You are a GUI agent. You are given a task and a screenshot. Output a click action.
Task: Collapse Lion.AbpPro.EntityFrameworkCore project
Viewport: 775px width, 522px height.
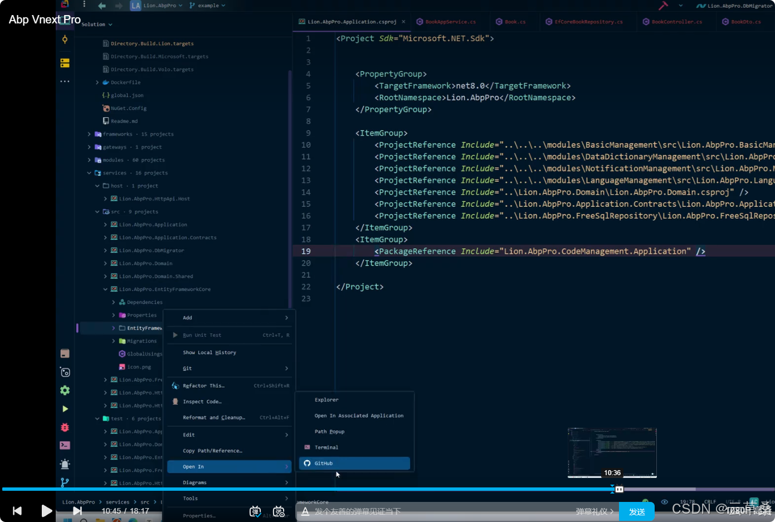click(x=105, y=289)
